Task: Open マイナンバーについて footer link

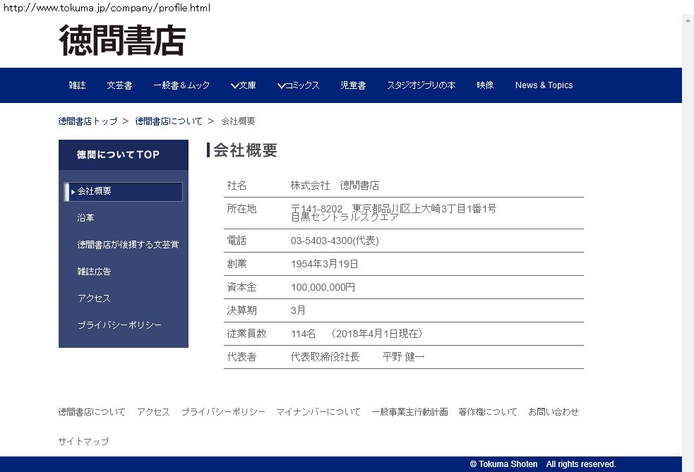Action: 318,412
